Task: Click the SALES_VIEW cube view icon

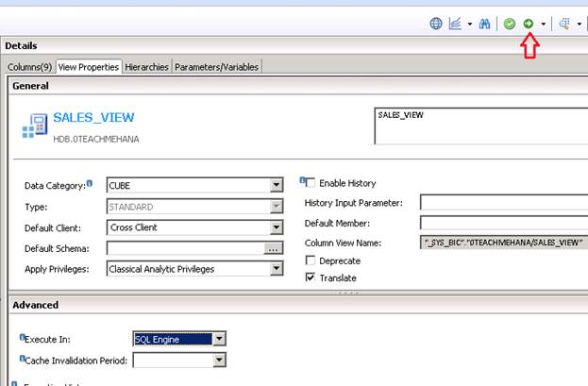Action: [x=35, y=126]
